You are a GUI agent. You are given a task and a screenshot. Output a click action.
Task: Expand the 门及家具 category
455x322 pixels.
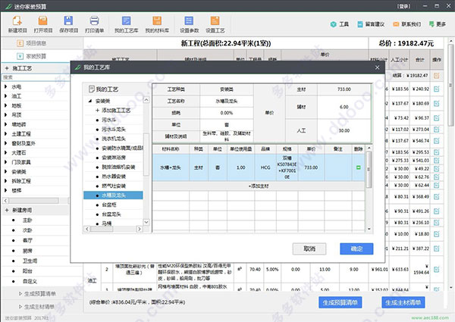6,162
